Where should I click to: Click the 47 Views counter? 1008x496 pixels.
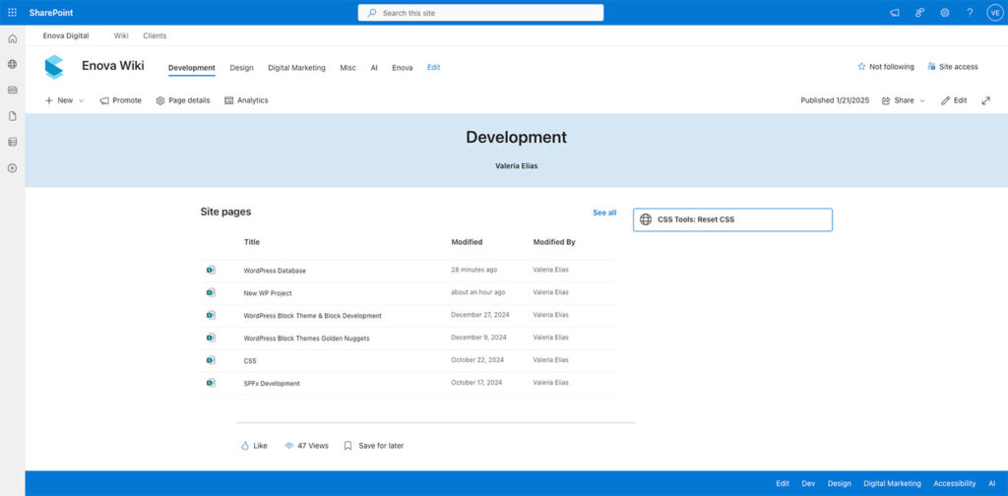tap(306, 445)
